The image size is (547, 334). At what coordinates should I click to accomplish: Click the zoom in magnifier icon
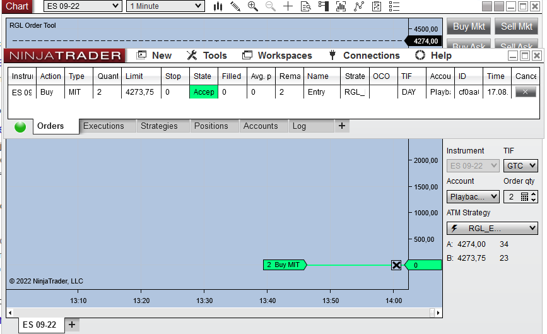click(253, 6)
